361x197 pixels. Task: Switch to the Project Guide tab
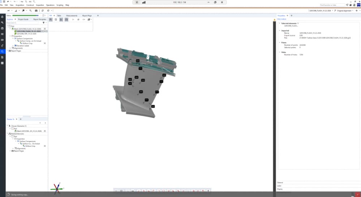(x=23, y=19)
